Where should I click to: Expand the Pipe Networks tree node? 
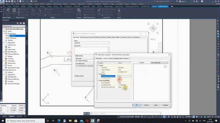click(4, 52)
